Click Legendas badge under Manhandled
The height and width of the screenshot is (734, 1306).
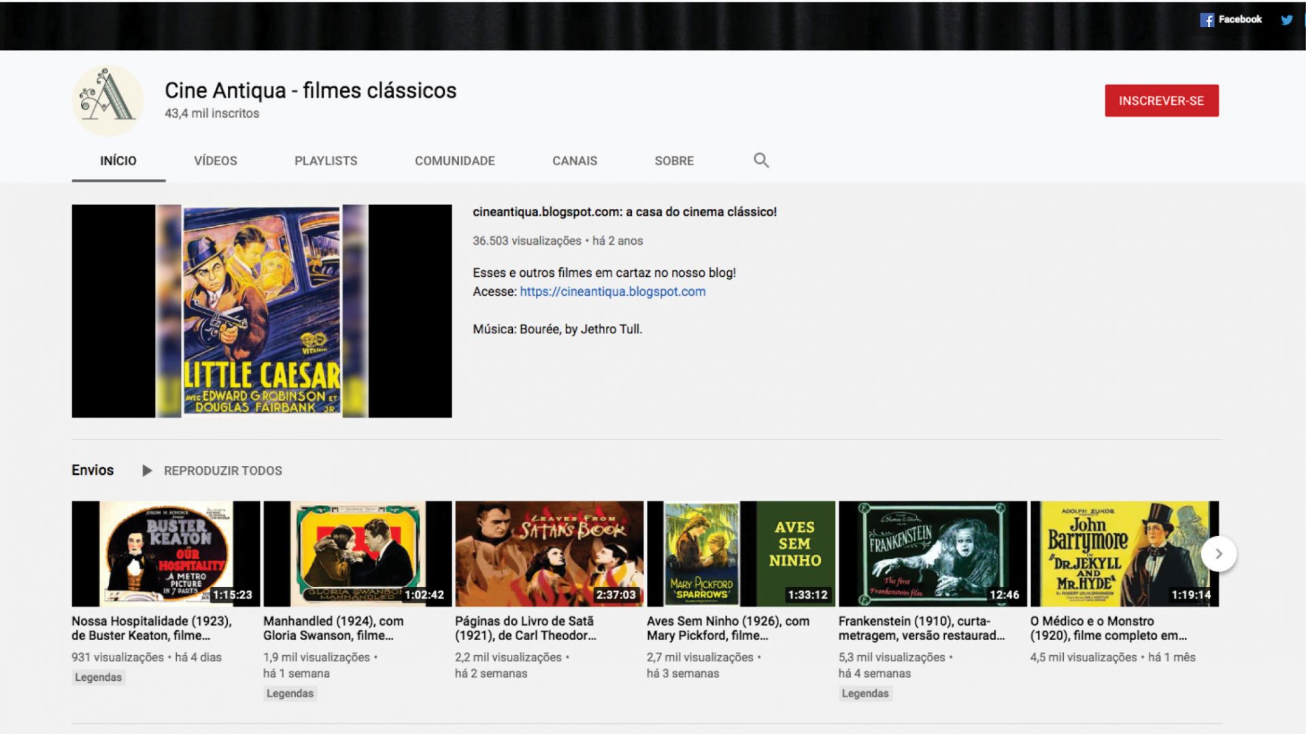(x=290, y=694)
